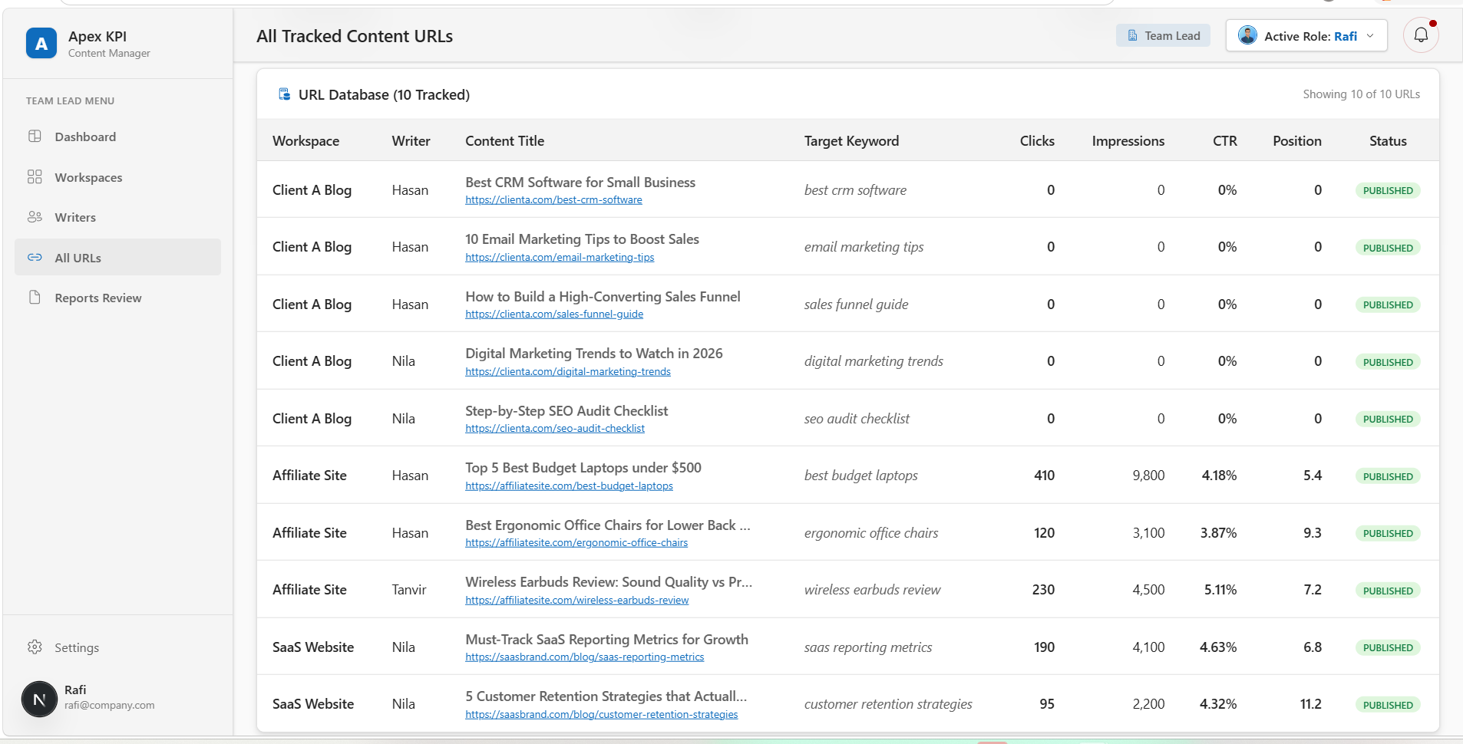This screenshot has height=744, width=1463.
Task: Open the notifications bell
Action: [1421, 35]
